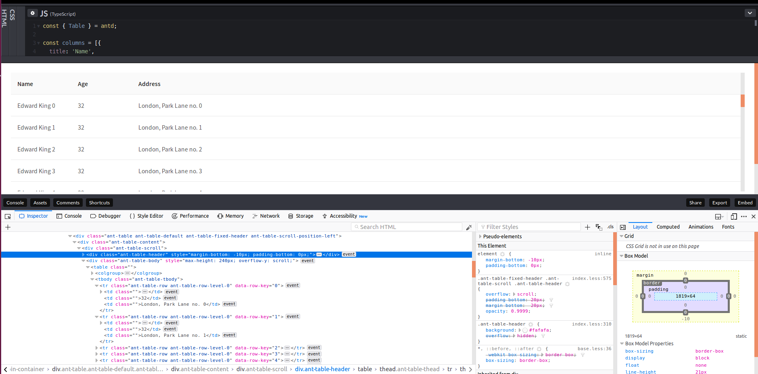Click the ellipsis inside ant-table-header div
758x374 pixels.
[319, 254]
